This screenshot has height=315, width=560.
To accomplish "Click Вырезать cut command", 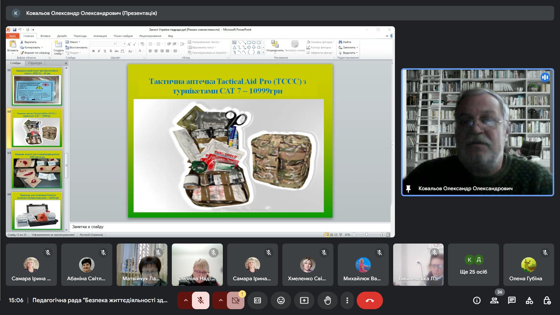I will click(28, 42).
